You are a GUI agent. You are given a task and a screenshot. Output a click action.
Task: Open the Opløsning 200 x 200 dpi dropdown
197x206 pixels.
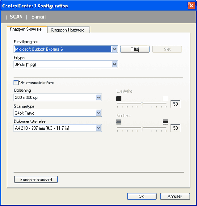98,97
